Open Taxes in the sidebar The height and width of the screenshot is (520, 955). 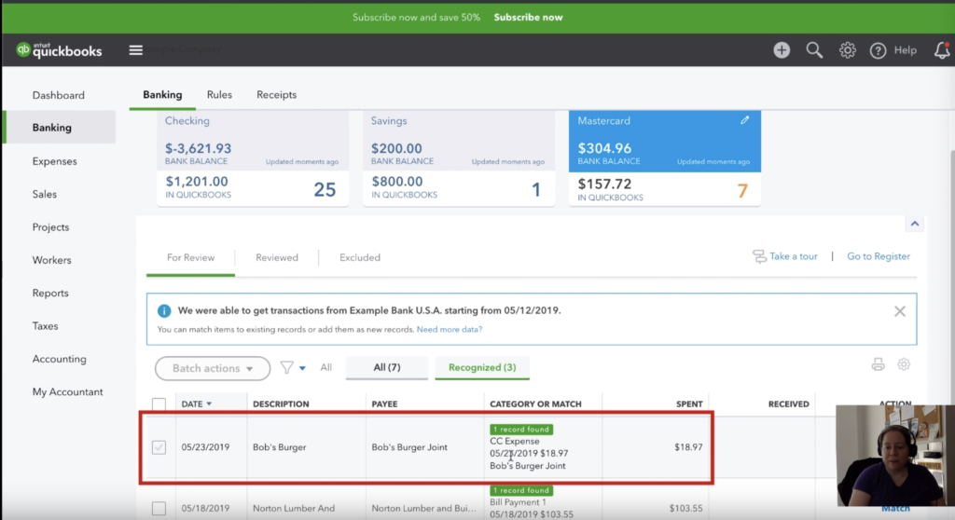(45, 326)
